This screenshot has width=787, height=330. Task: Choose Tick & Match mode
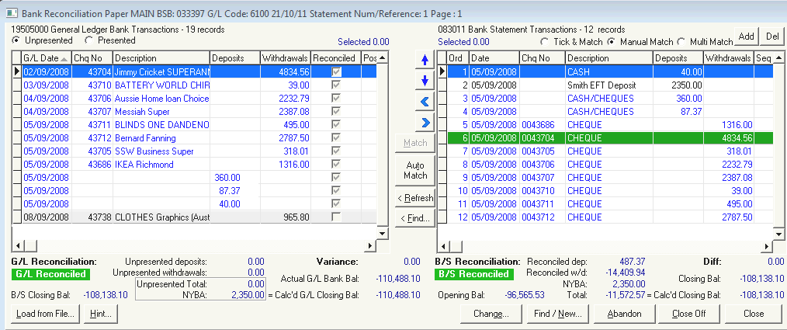pos(544,42)
